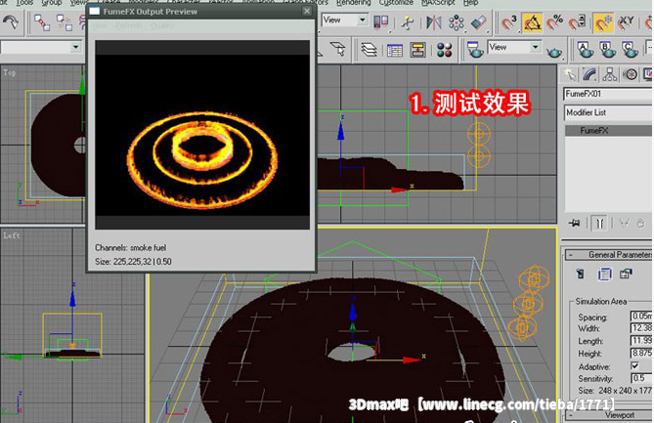Toggle the 3D Snaps magnet
Image resolution: width=654 pixels, height=423 pixels.
pos(509,22)
